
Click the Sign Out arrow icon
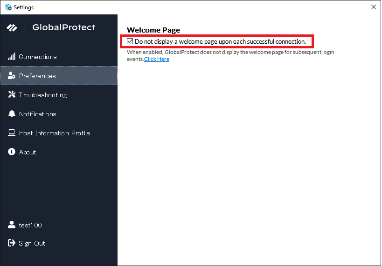(12, 243)
